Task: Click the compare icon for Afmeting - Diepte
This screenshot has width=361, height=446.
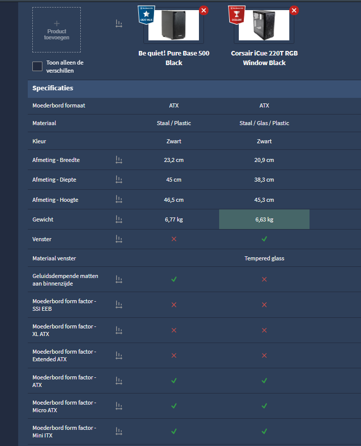Action: point(119,180)
